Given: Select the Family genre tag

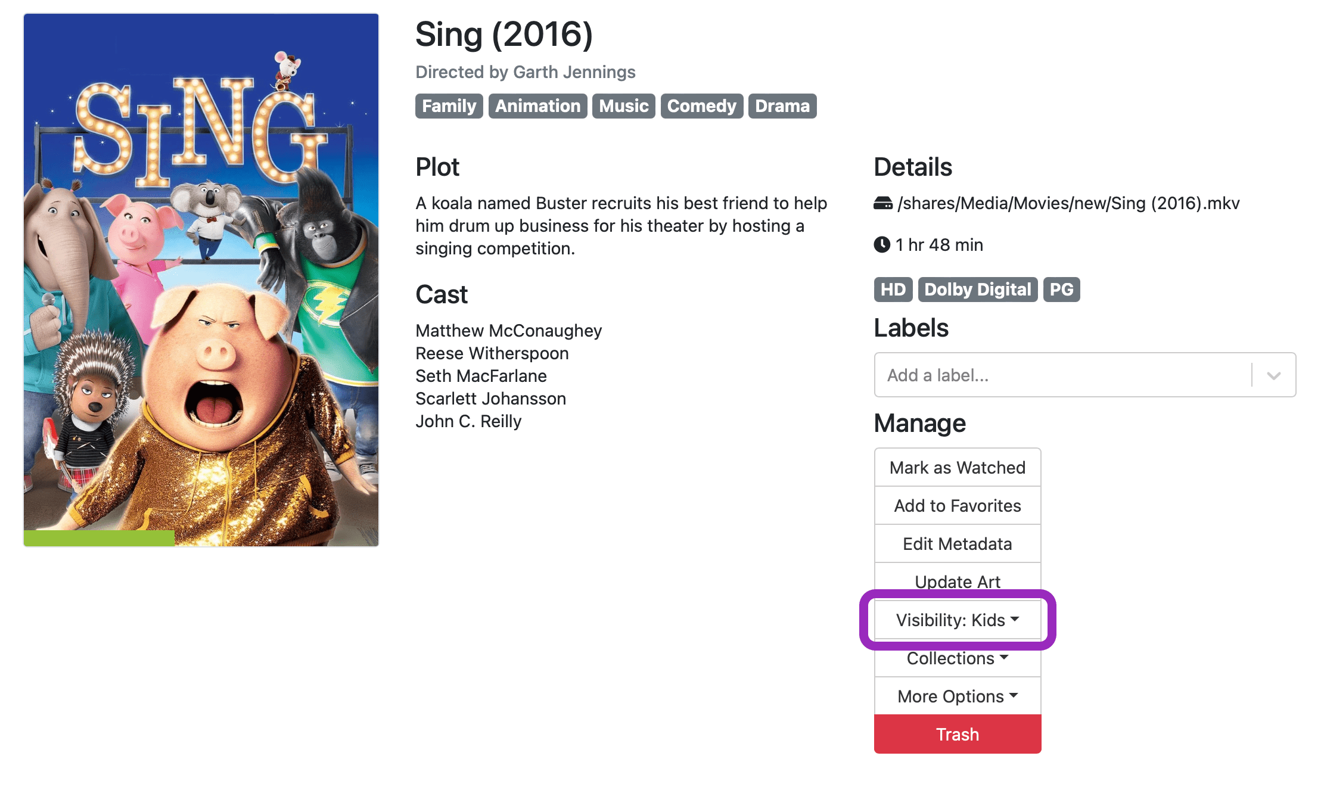Looking at the screenshot, I should coord(449,106).
